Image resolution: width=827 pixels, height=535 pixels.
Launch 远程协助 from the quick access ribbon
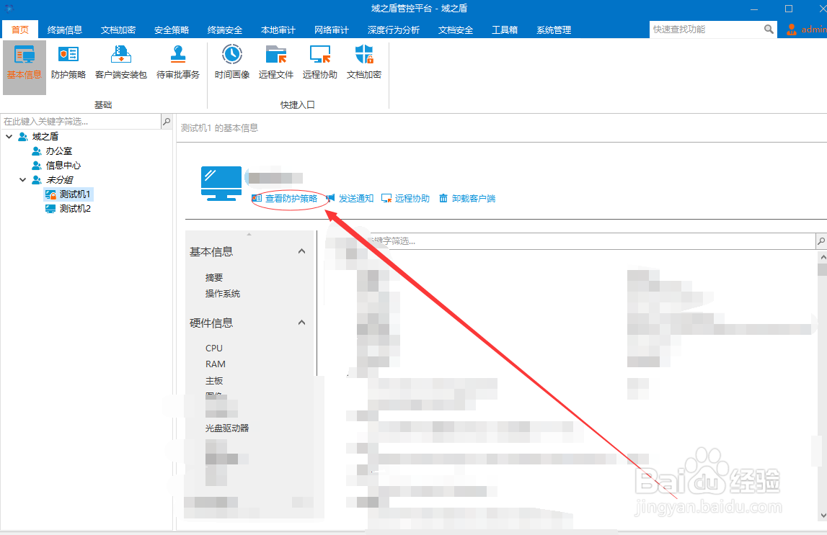319,63
